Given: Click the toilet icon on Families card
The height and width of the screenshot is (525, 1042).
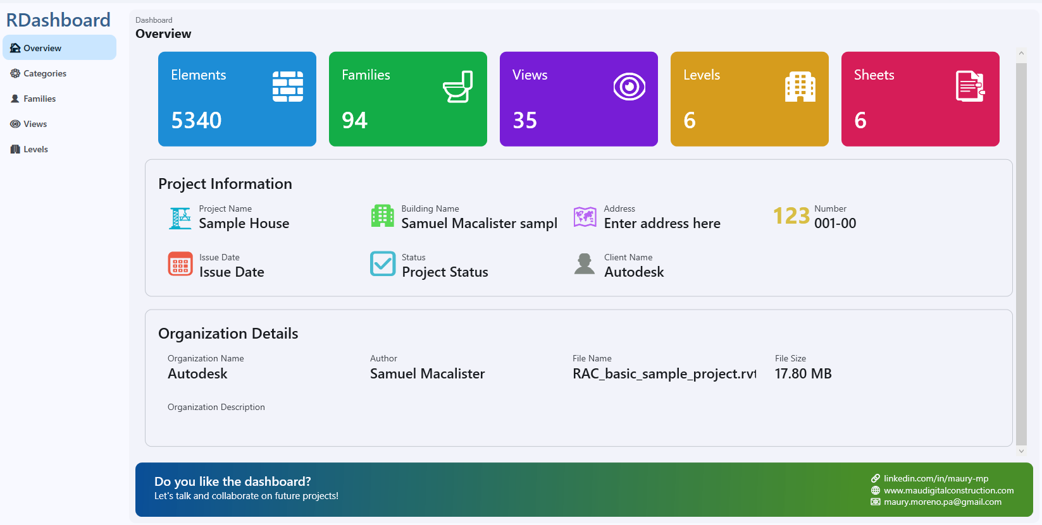Looking at the screenshot, I should (458, 87).
